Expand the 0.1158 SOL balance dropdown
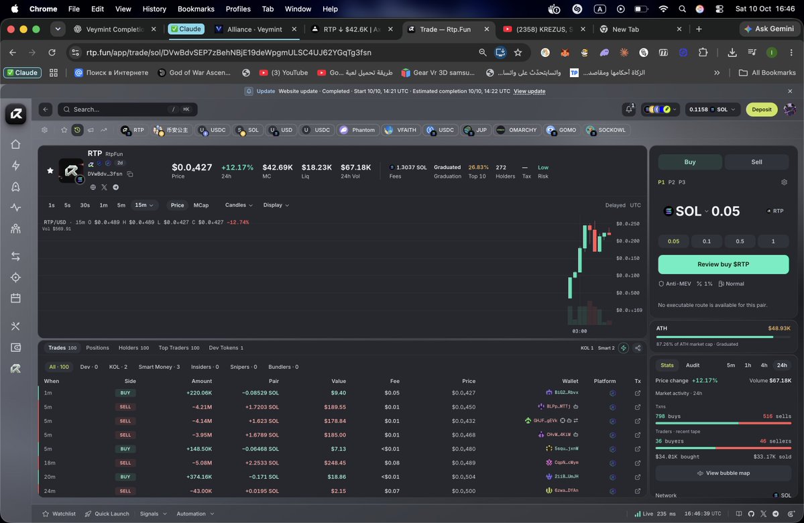Viewport: 804px width, 523px height. pos(712,109)
